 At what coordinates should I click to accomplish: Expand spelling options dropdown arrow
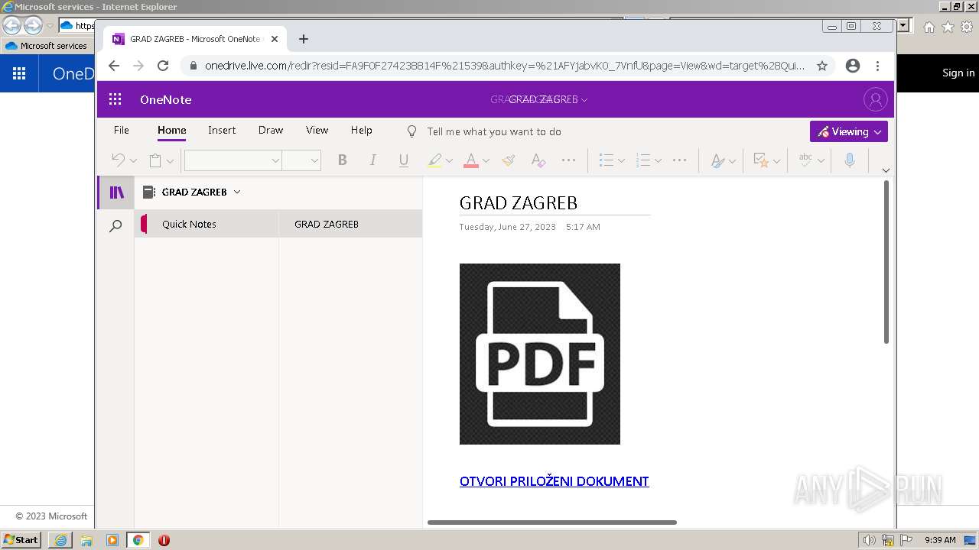coord(821,160)
